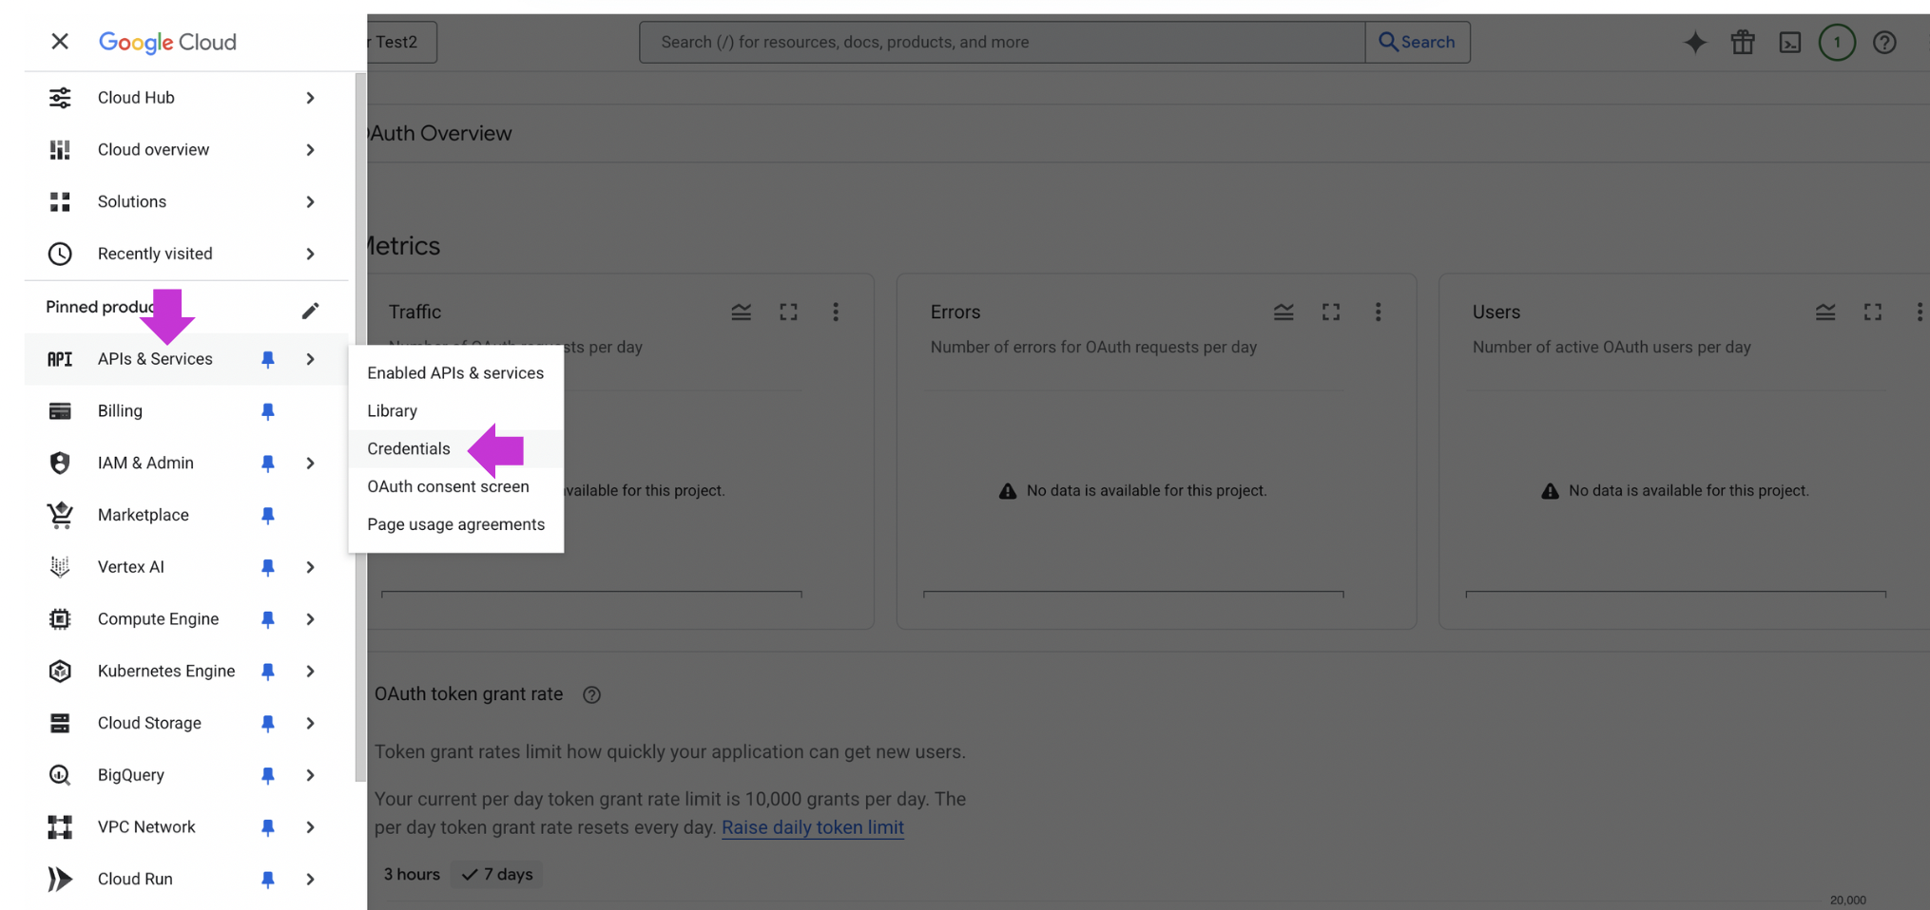1930x910 pixels.
Task: Click the Billing card icon
Action: (60, 411)
